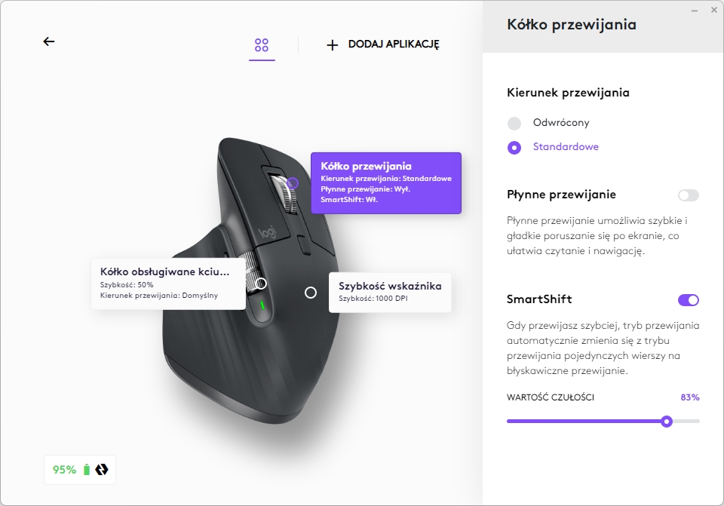Open the all-applications grid icon tab

[262, 44]
